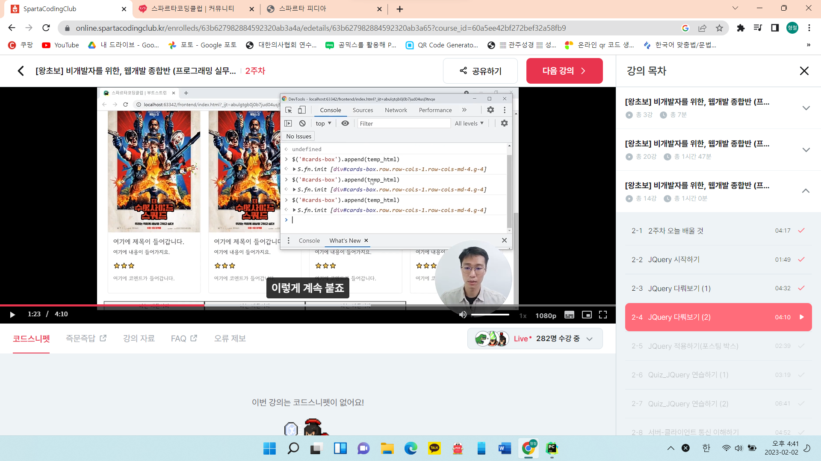This screenshot has height=461, width=821.
Task: Open lecture 2-1 2주차 오늘 배울 것
Action: click(718, 230)
